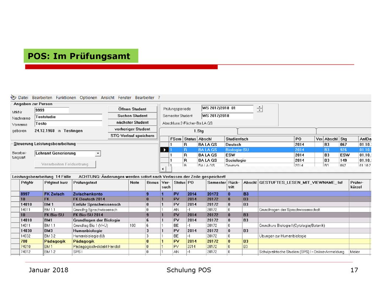The height and width of the screenshot is (283, 378).
Task: Open the ? help menu
Action: [159, 97]
